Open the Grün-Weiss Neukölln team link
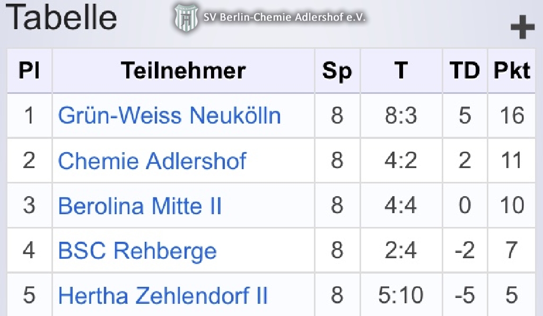Screen dimensions: 543x316 click(169, 116)
